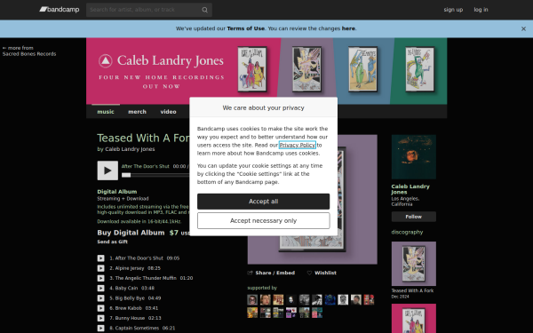Image resolution: width=533 pixels, height=333 pixels.
Task: Open Teased With A Fork discography title
Action: [412, 291]
